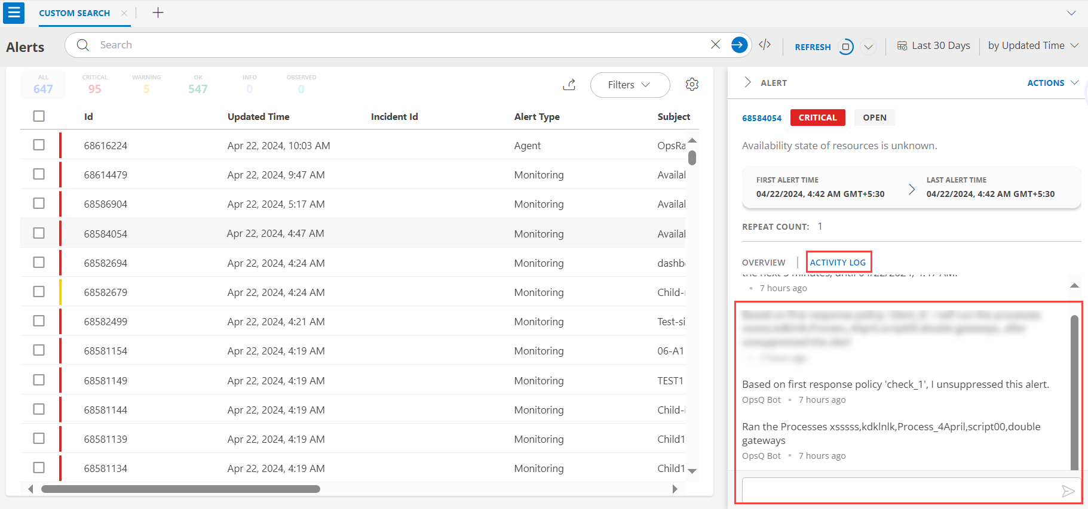
Task: Select checkbox for alert 68614479
Action: tap(39, 174)
